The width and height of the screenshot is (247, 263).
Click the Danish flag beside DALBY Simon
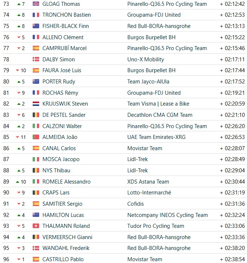coord(36,59)
